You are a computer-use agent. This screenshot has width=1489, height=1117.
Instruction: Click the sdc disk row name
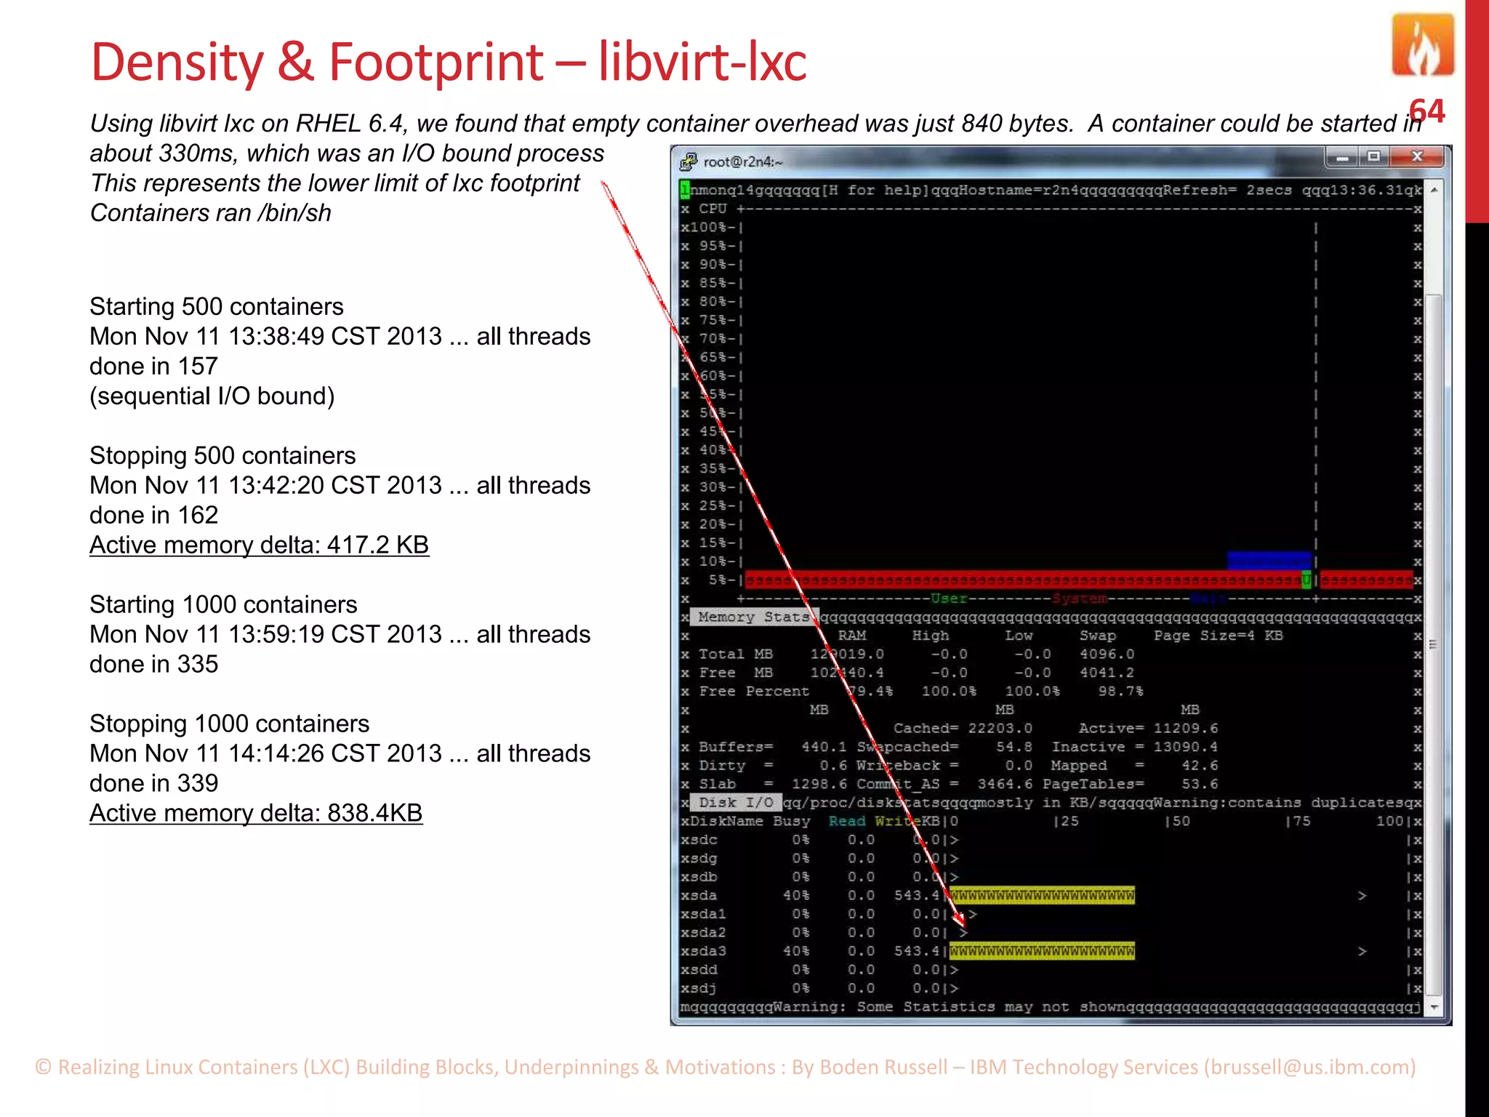click(703, 840)
